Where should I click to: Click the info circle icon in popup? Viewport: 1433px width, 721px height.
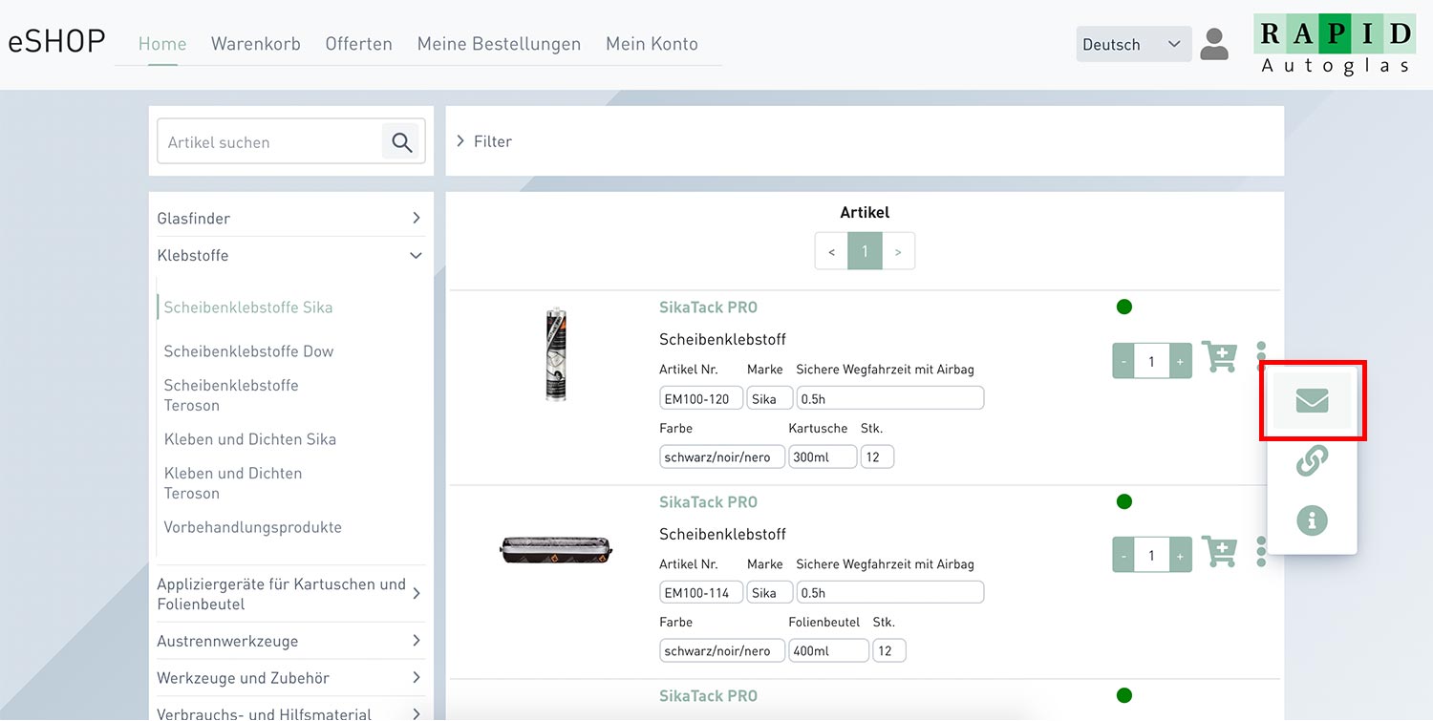tap(1312, 520)
